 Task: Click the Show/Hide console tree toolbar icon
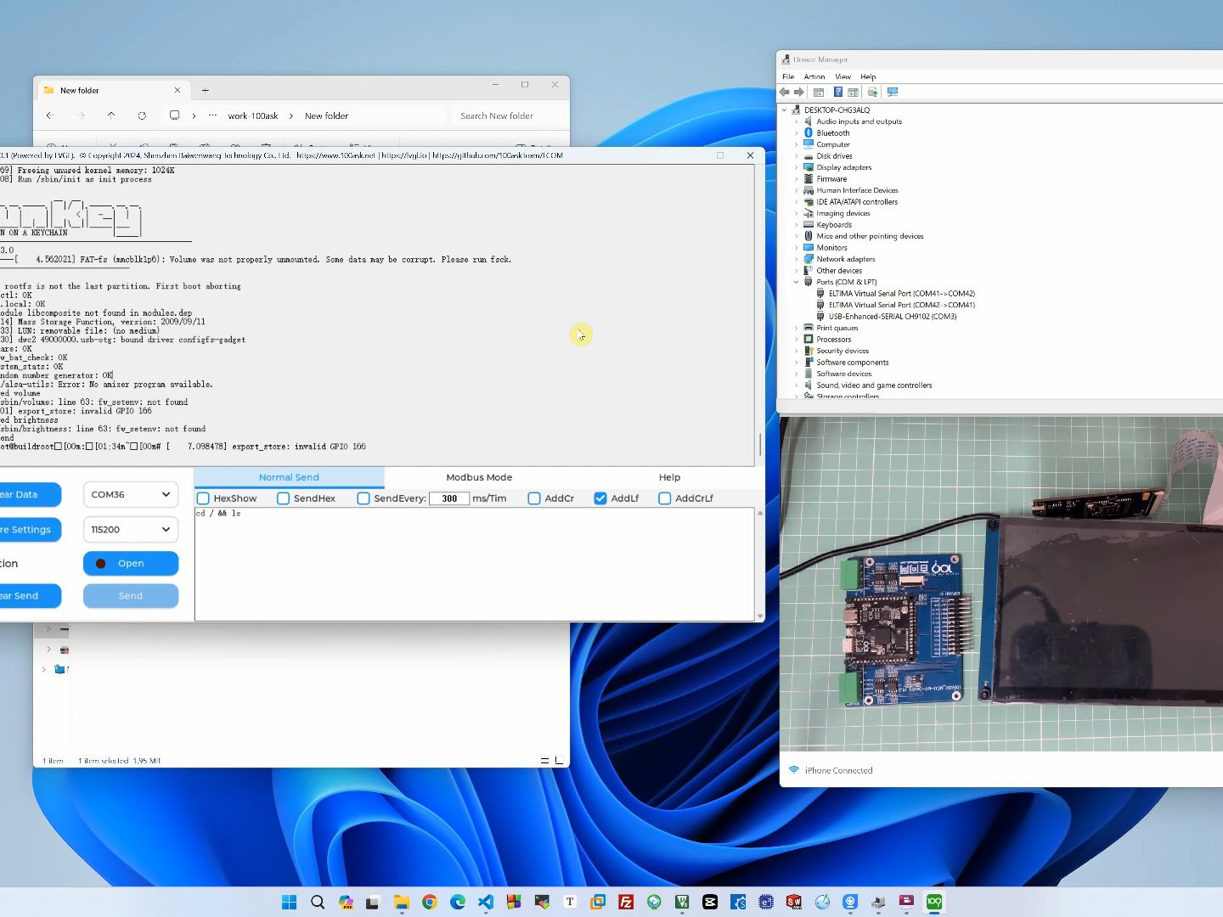[x=818, y=92]
